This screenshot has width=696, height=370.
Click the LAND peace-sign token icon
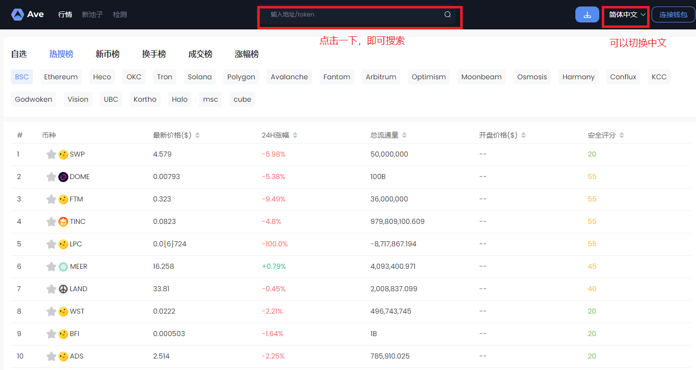[63, 289]
